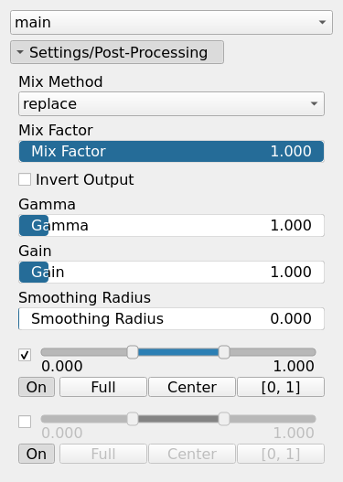Click the left handle of gray range slider
Screen dimensions: 343x482
[133, 419]
